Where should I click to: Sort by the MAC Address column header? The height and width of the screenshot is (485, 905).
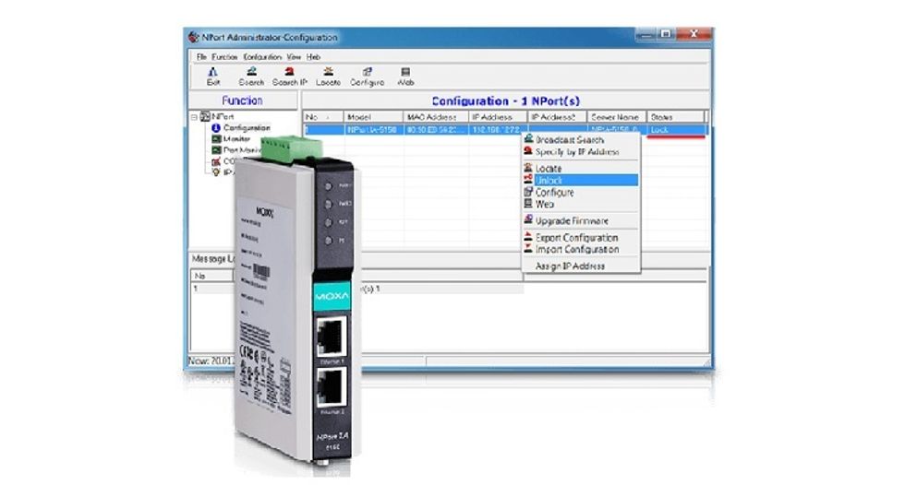pyautogui.click(x=436, y=117)
